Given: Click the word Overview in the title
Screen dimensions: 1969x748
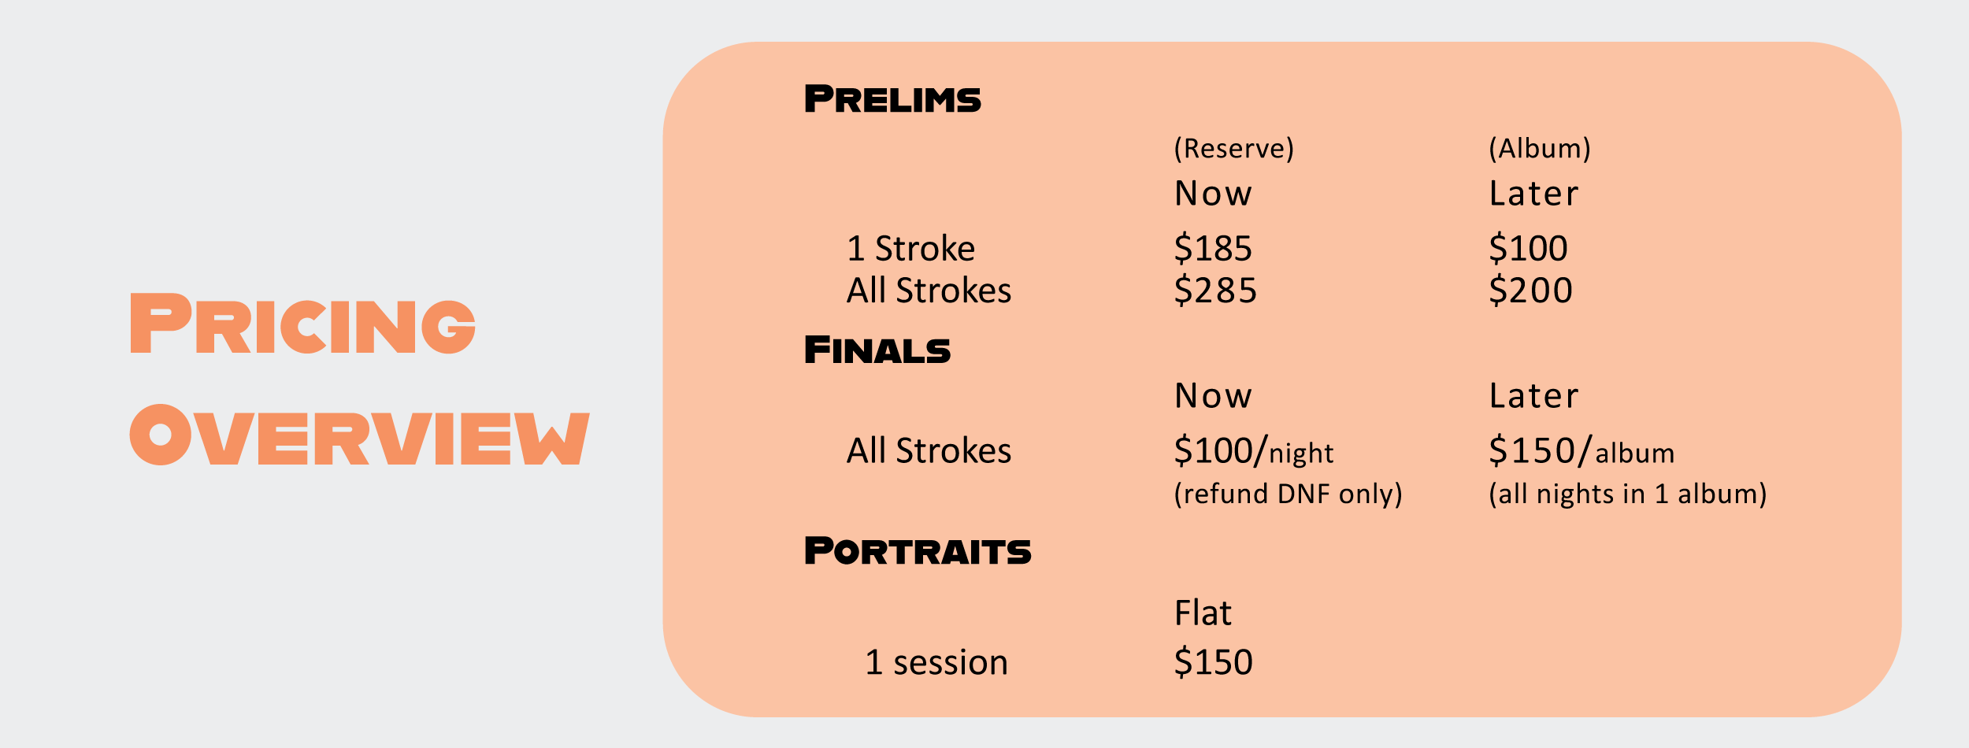Looking at the screenshot, I should pos(359,435).
